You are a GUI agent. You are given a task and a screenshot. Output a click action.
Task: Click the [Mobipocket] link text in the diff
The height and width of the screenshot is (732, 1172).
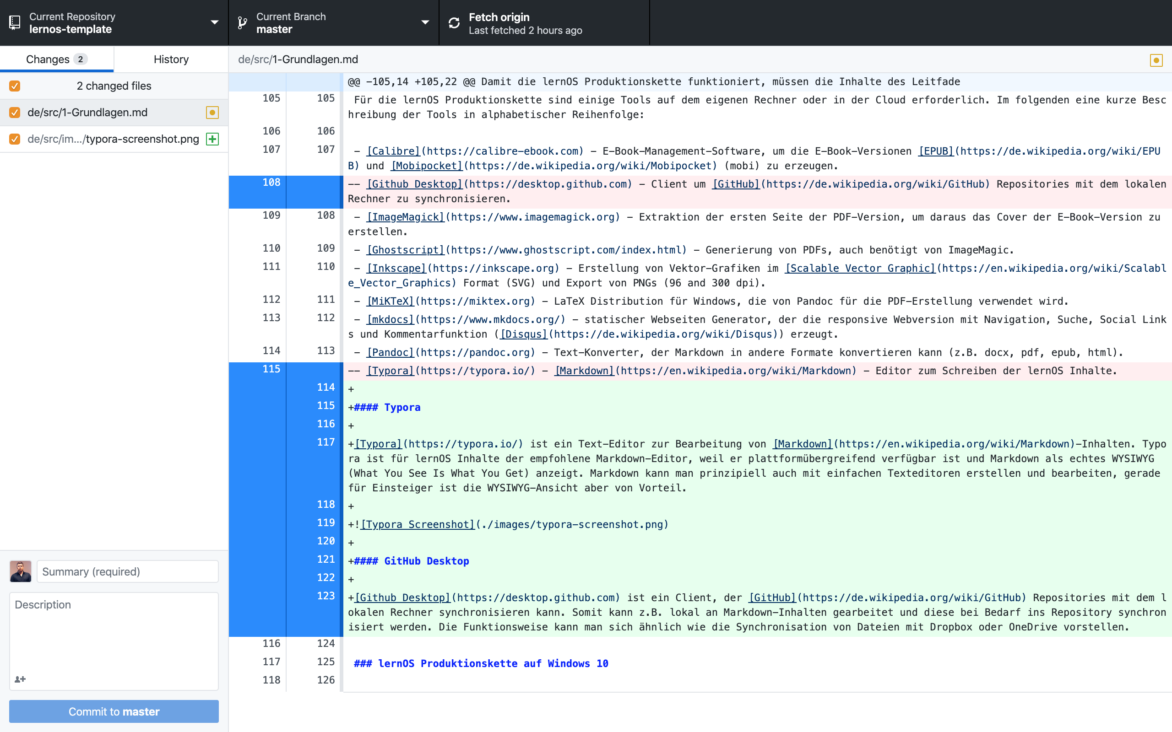(427, 166)
